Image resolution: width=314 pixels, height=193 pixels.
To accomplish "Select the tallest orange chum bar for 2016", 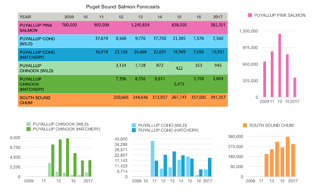I will coord(288,157).
